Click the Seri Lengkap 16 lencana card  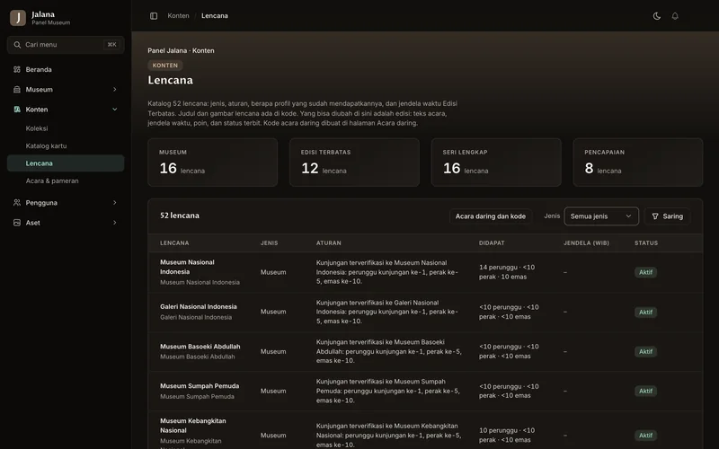click(496, 163)
